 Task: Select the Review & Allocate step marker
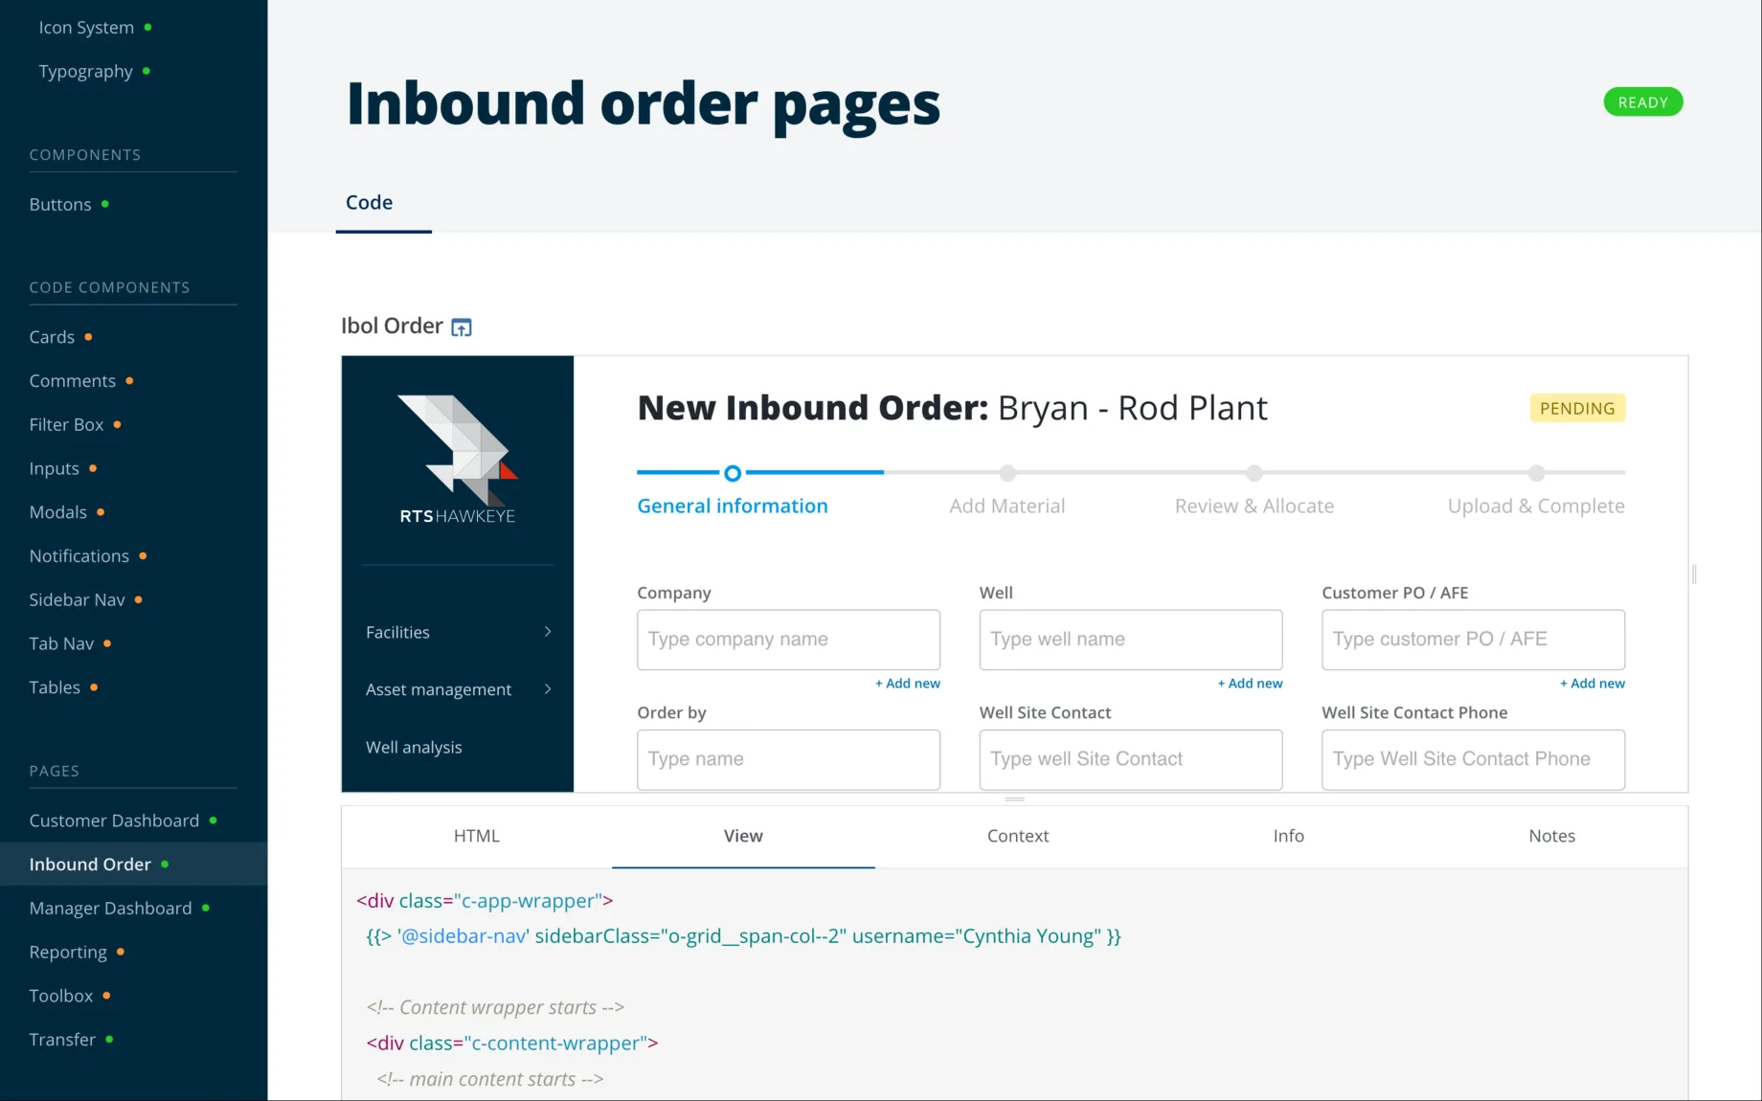click(x=1254, y=473)
